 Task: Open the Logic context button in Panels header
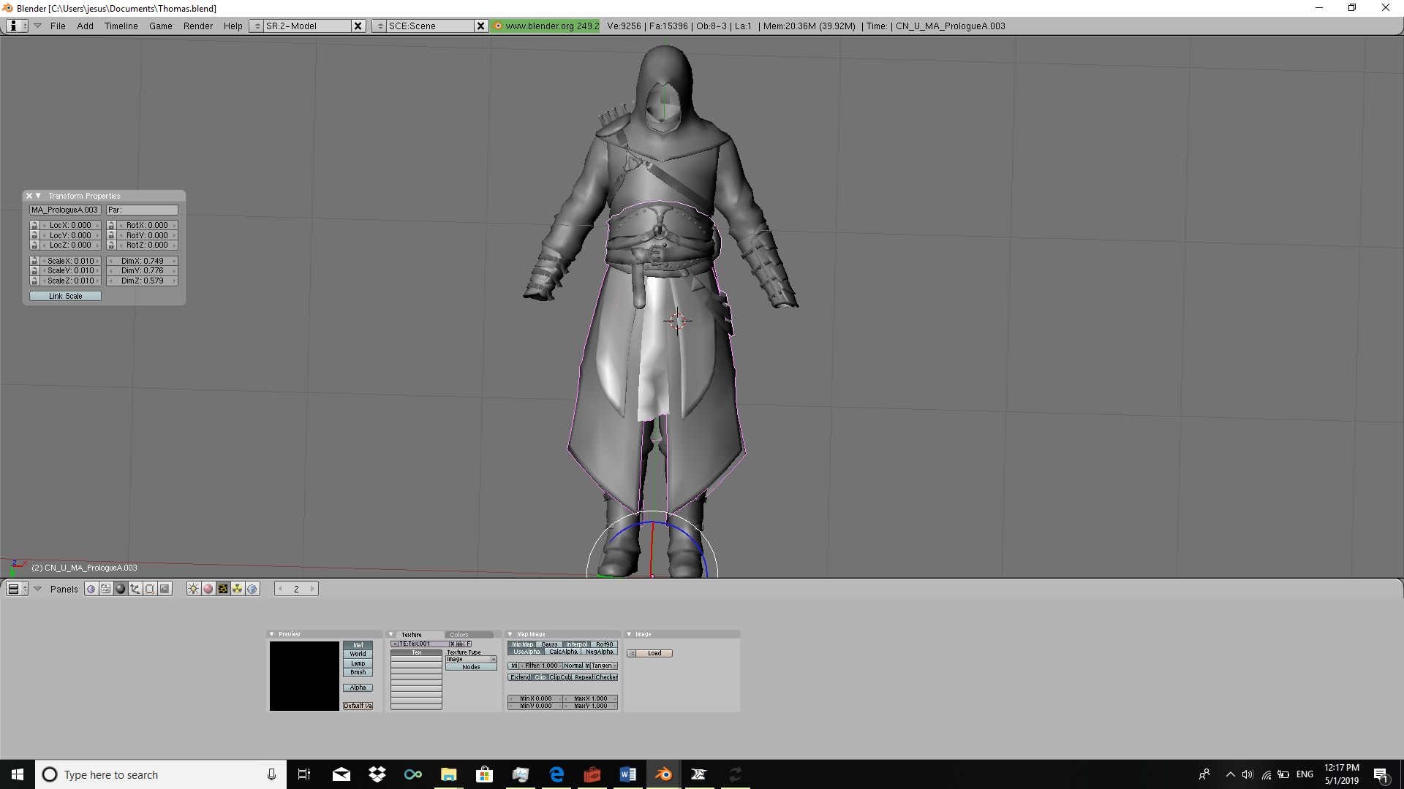click(91, 589)
